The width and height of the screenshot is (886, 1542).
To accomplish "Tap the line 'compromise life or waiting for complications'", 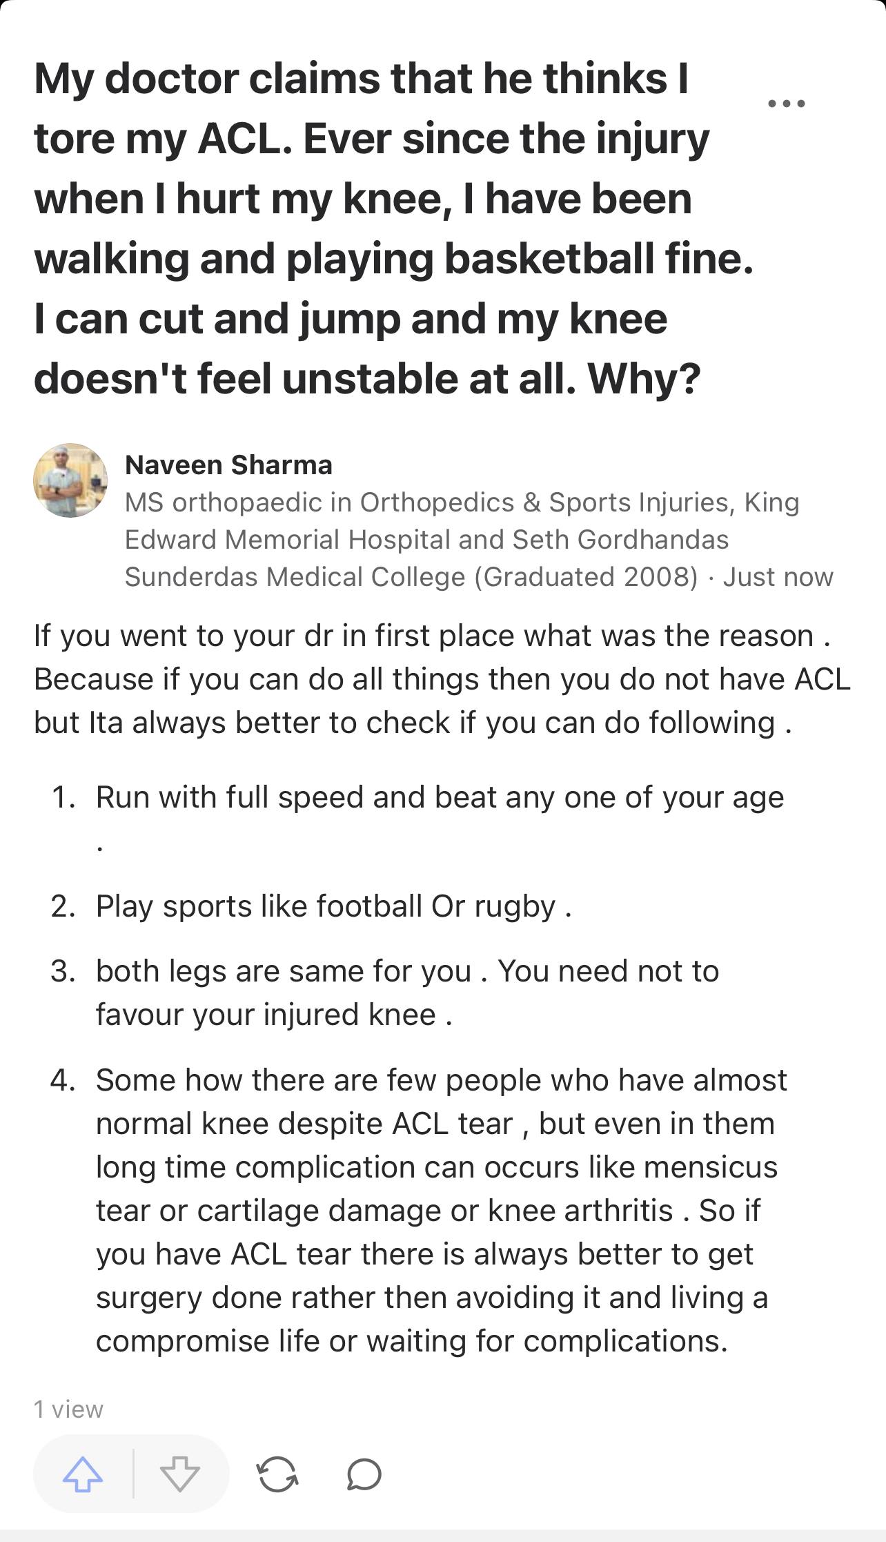I will point(411,1341).
